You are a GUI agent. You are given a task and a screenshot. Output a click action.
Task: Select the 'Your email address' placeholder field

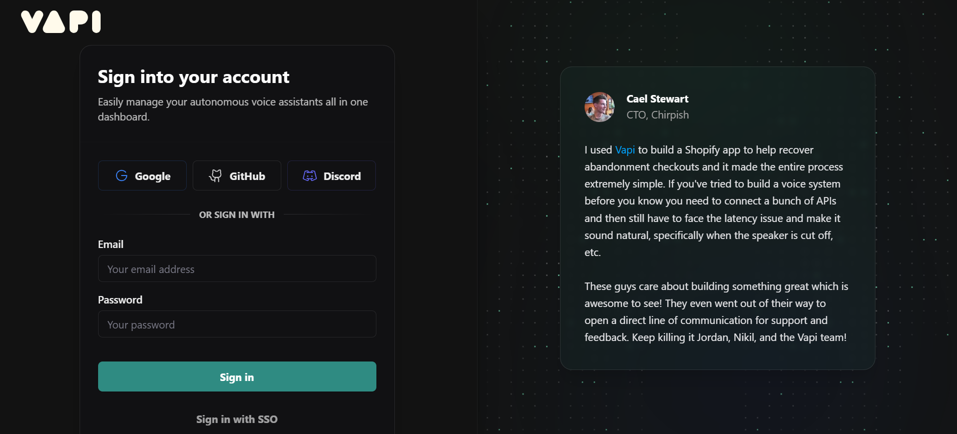click(237, 268)
